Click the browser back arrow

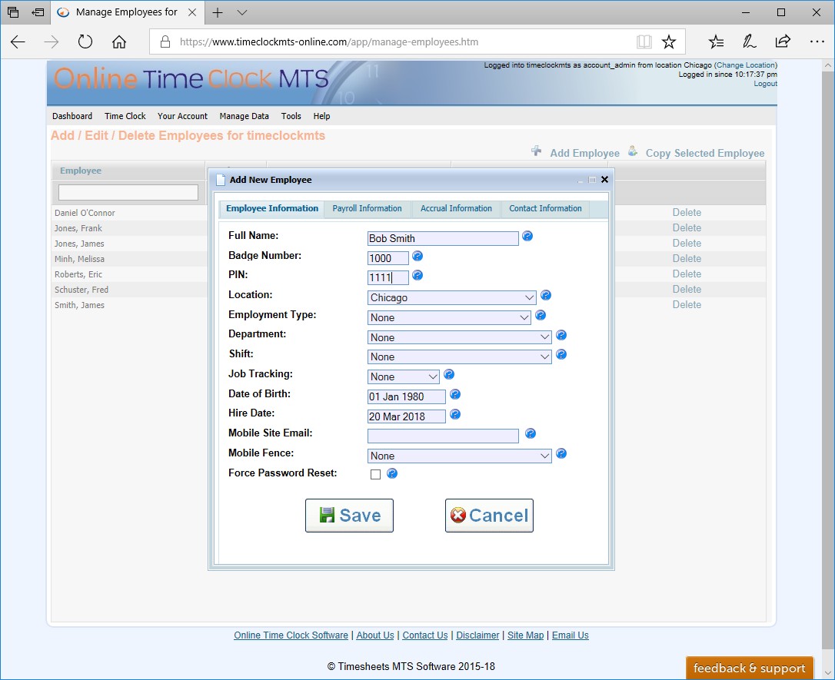tap(18, 41)
